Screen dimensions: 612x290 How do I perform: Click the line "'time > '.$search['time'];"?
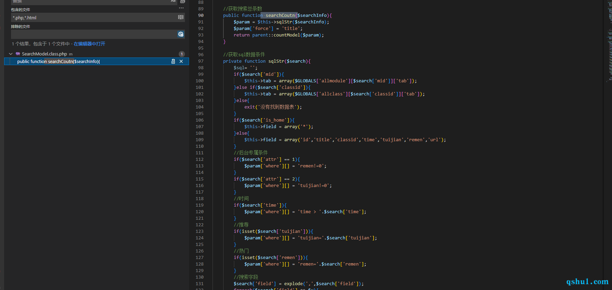305,211
